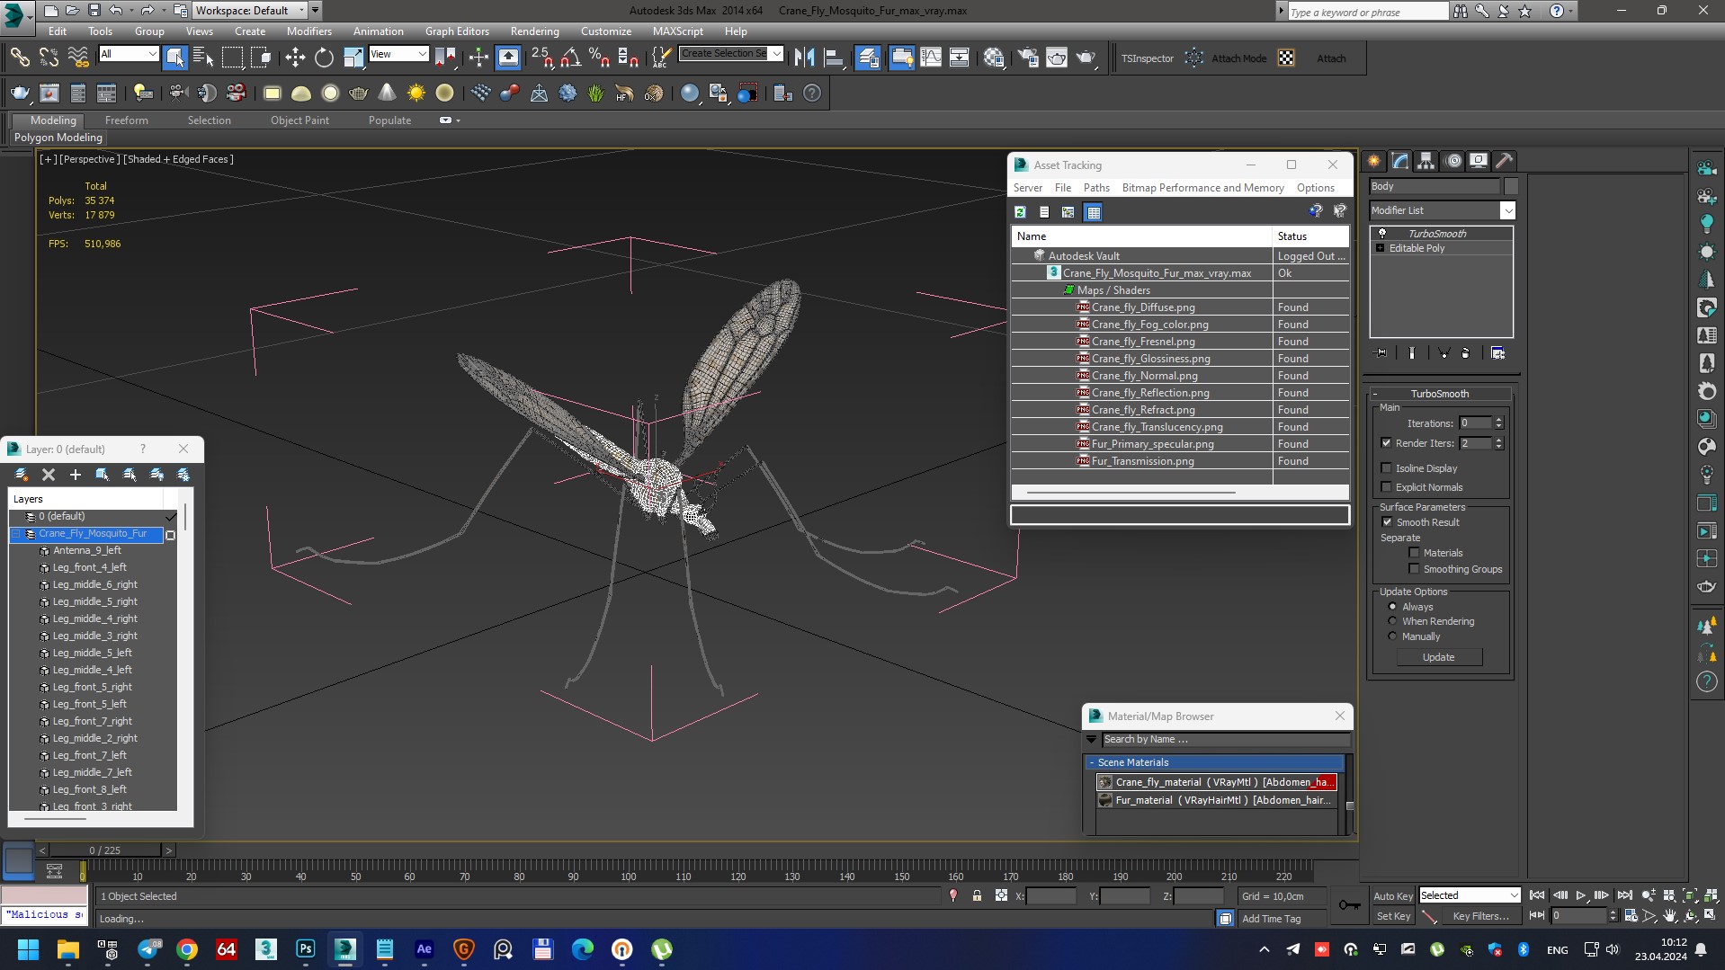Open the selection filter All dropdown
1725x970 pixels.
pos(128,54)
